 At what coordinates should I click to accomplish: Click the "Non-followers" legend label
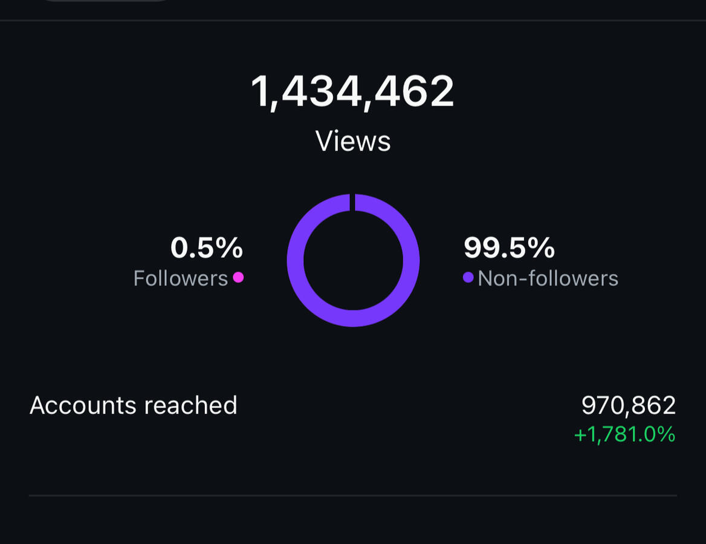[x=548, y=278]
